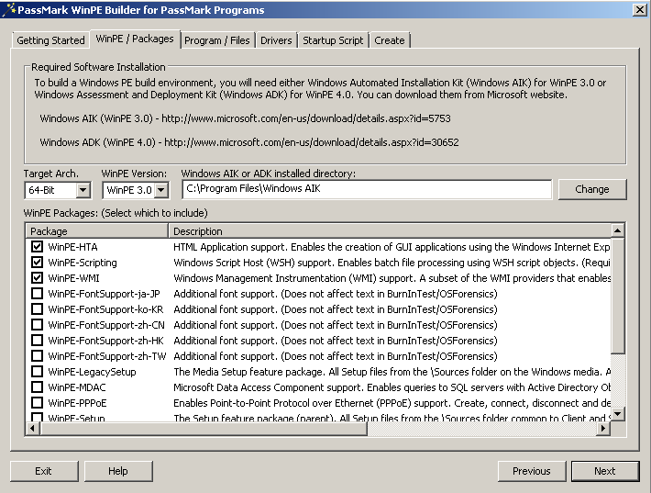Enable the WinPE-LegacySetup package

coord(38,372)
